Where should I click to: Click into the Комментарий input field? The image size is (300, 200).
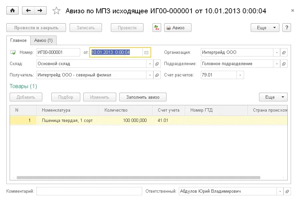click(x=89, y=191)
